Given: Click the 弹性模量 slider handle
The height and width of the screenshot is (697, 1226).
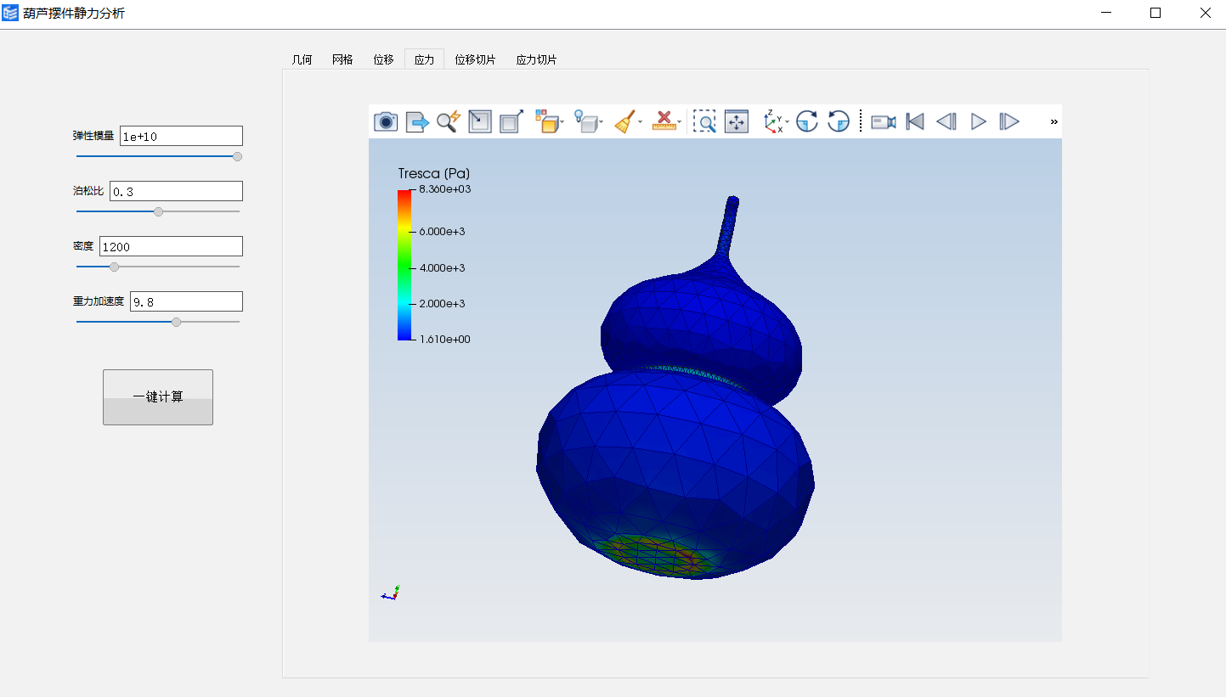Looking at the screenshot, I should [x=237, y=156].
